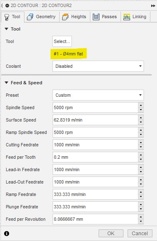Open the Preset dropdown
The width and height of the screenshot is (157, 241).
98,95
